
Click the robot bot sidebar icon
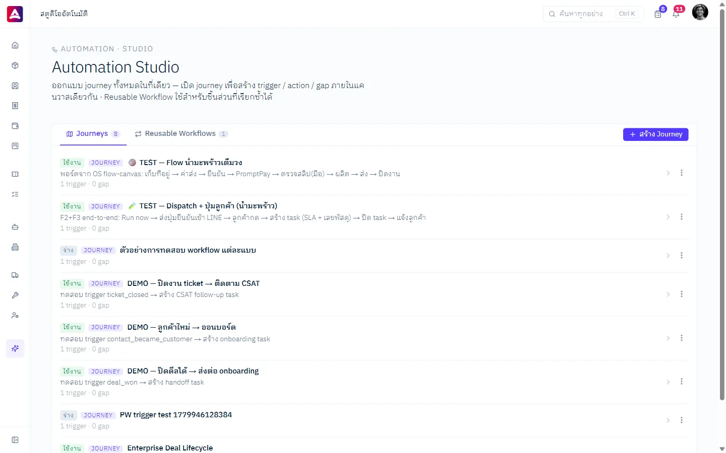pos(15,227)
